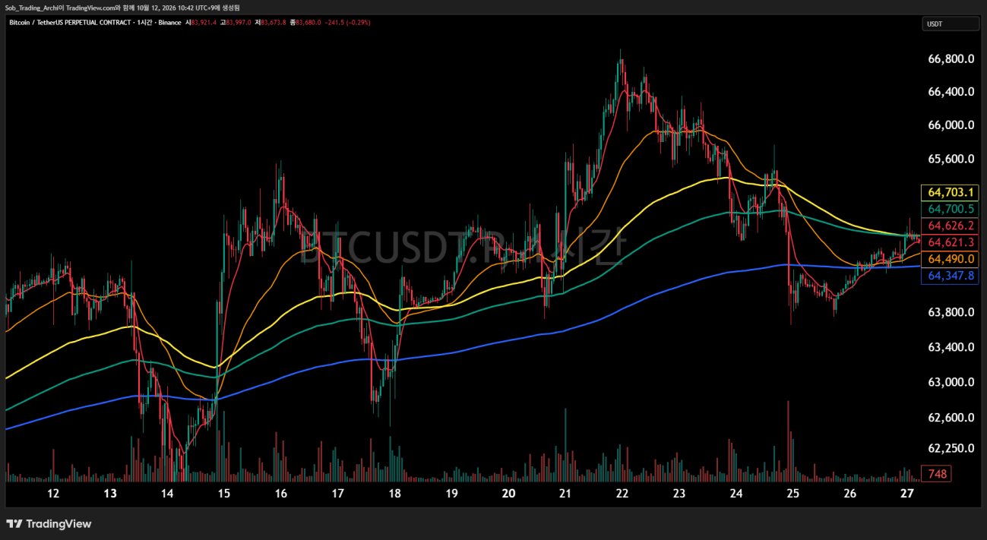Select the blue 64,347.8 price label

[x=950, y=276]
